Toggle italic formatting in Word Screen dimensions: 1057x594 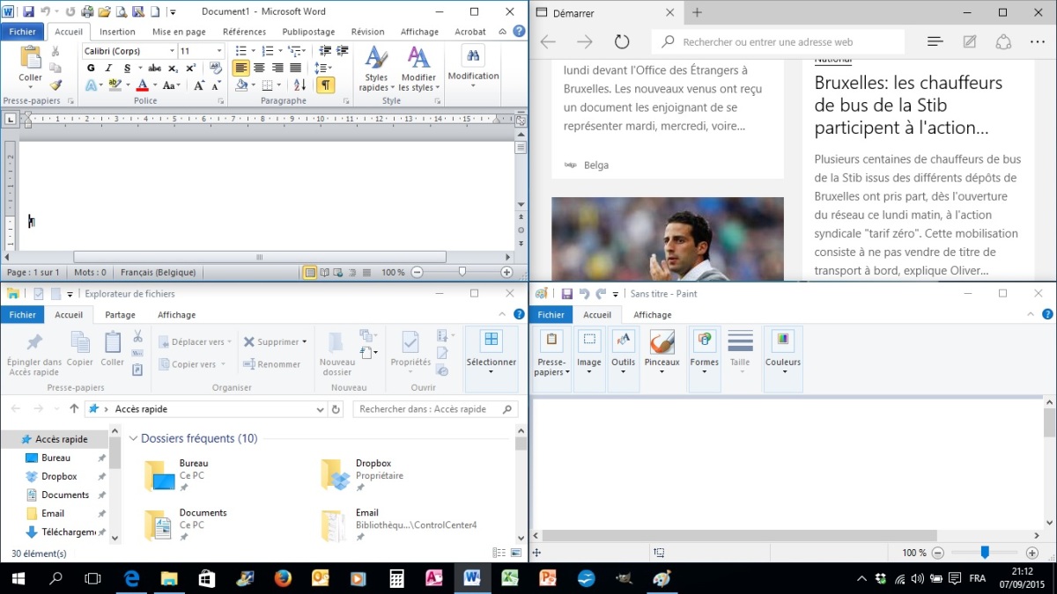click(x=109, y=68)
